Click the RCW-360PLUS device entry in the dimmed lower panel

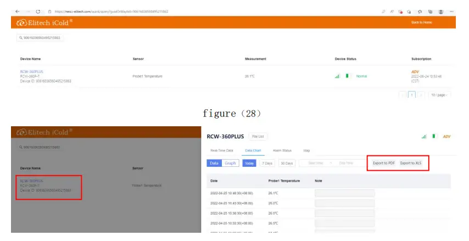pyautogui.click(x=31, y=181)
